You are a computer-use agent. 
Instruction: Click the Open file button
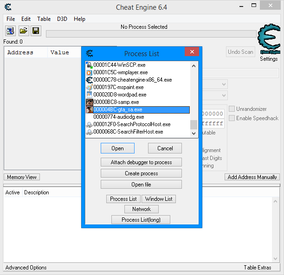[141, 184]
